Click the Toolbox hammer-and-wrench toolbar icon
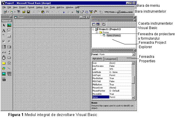The image size is (179, 121). (95, 12)
